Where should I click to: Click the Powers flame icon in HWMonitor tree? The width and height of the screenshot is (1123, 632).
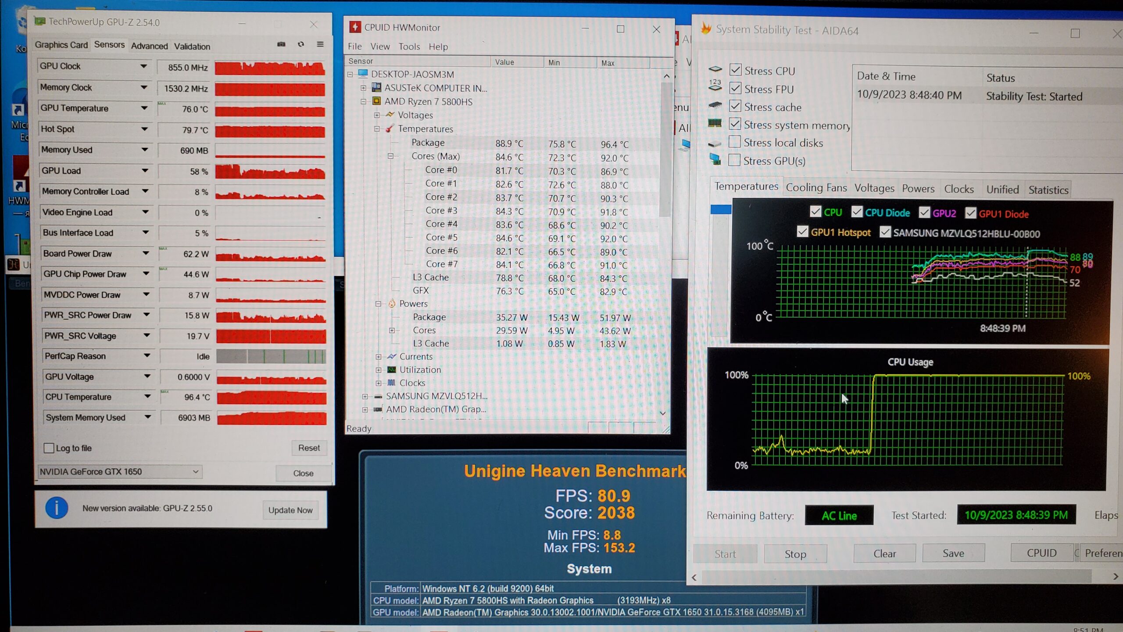392,303
